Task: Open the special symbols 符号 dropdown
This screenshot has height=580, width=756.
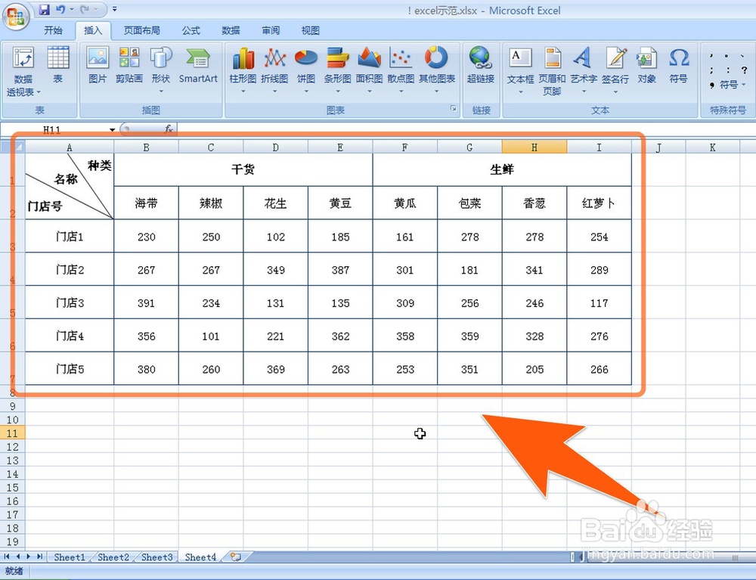Action: 732,85
